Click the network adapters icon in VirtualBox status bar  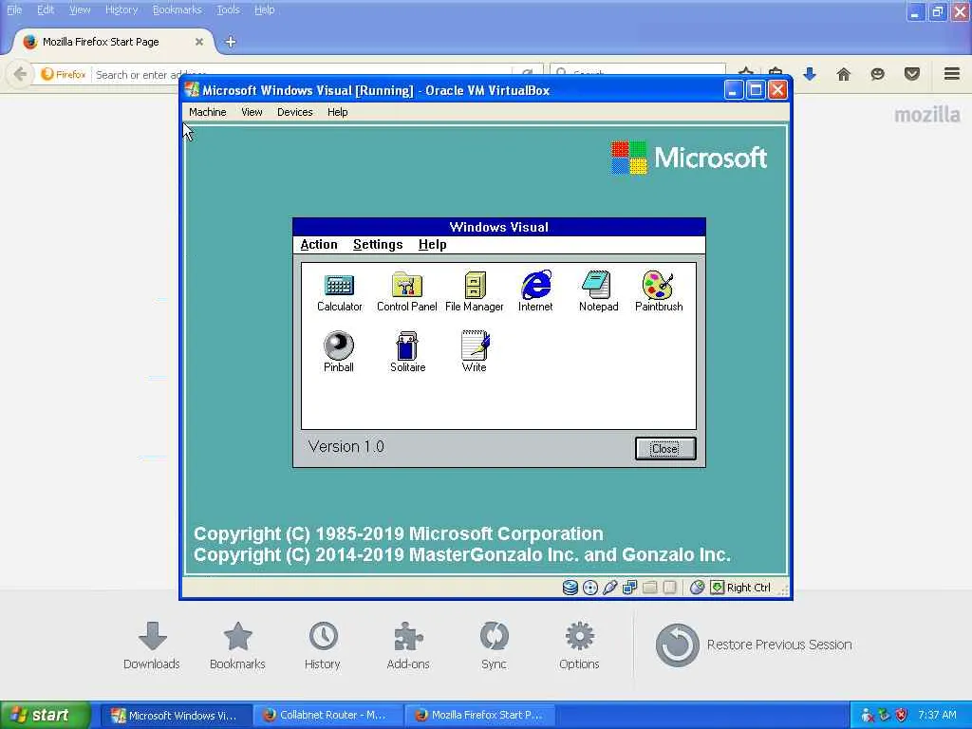[630, 587]
